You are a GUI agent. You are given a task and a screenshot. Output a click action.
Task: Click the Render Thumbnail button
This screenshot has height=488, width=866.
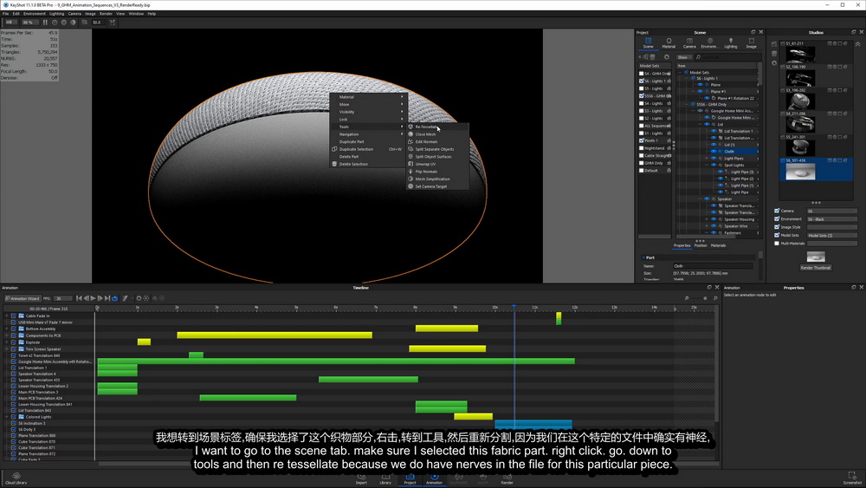tap(815, 268)
